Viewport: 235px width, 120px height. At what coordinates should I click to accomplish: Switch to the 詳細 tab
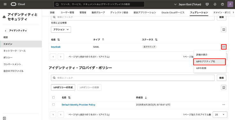(52, 12)
